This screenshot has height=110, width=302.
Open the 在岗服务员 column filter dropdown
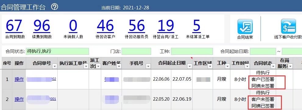click(x=290, y=66)
